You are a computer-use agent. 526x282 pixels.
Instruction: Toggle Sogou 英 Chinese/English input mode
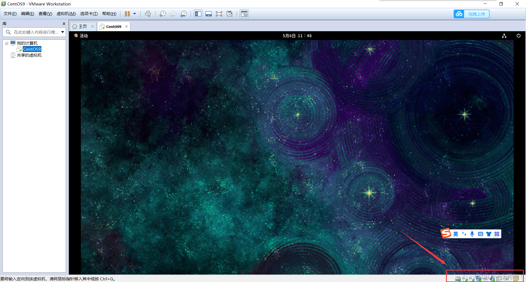tap(456, 234)
